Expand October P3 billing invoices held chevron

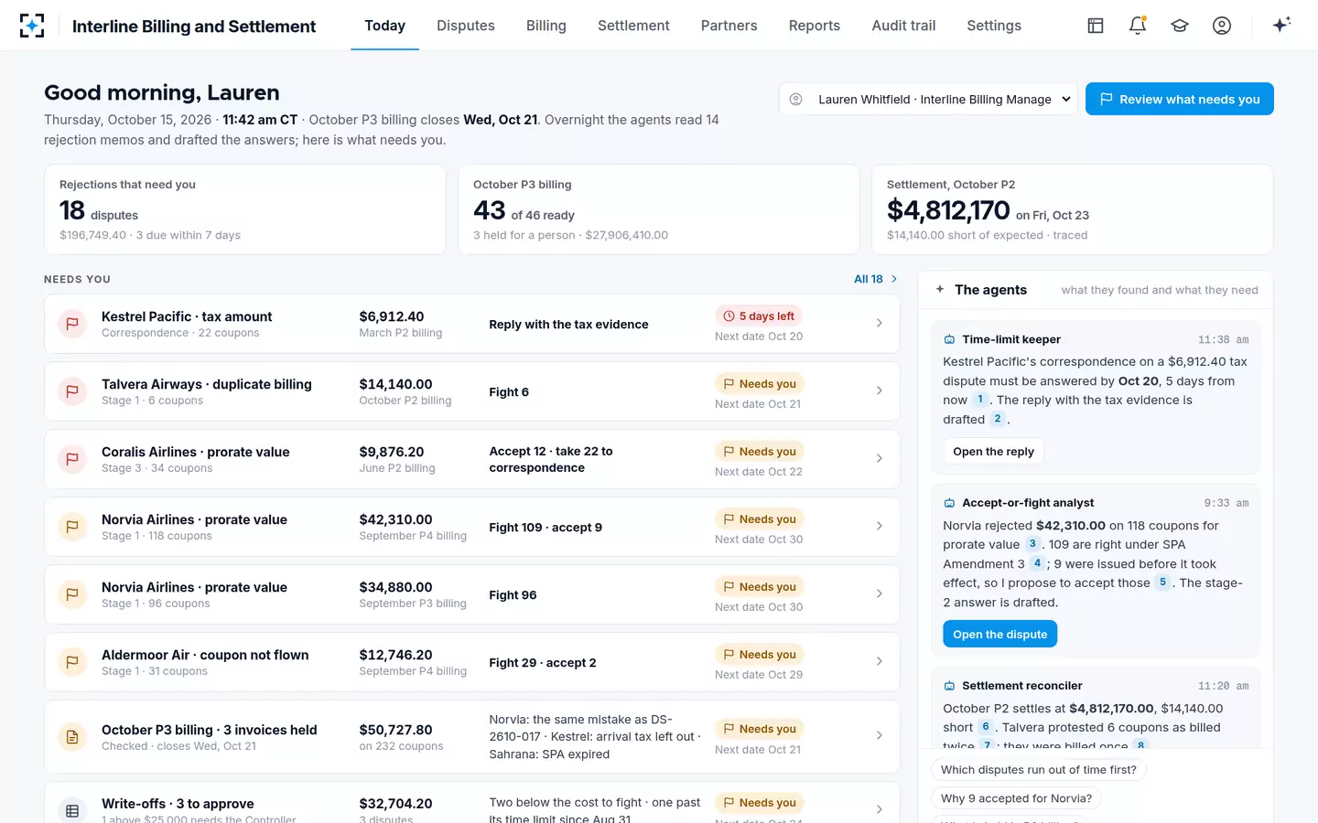[880, 735]
